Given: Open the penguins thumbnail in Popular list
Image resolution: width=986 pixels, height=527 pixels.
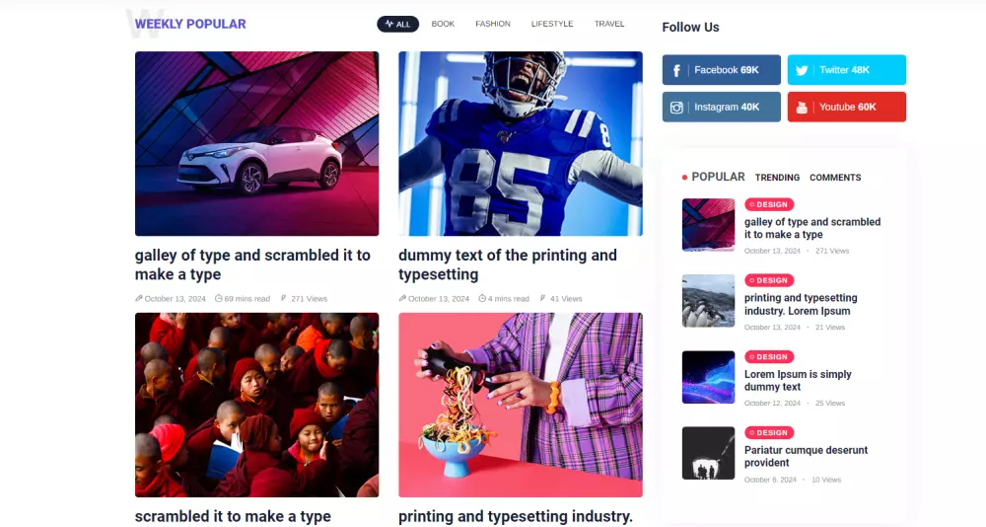Looking at the screenshot, I should (708, 301).
